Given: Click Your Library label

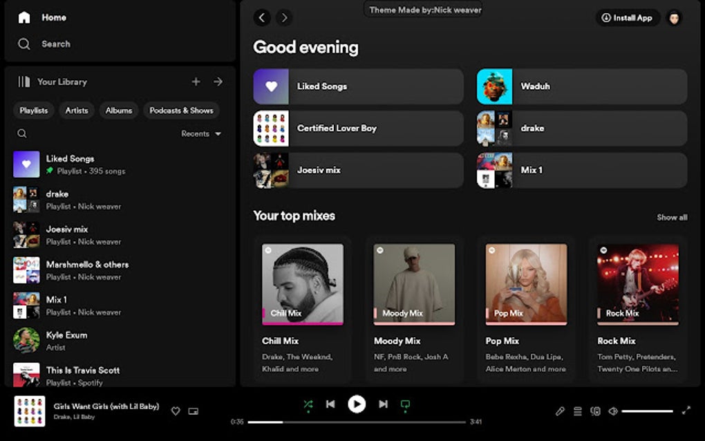Looking at the screenshot, I should point(62,82).
